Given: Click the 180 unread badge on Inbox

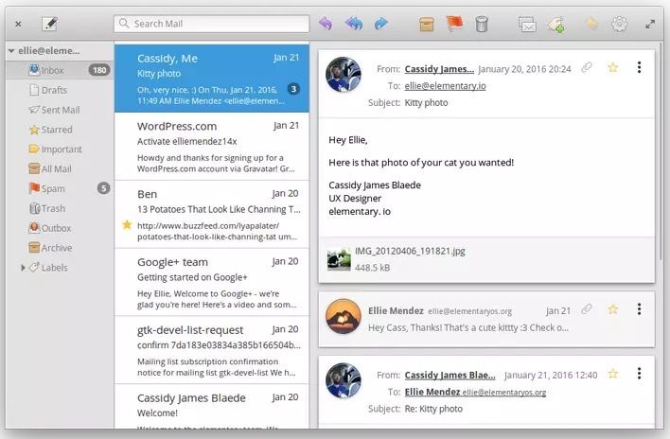Looking at the screenshot, I should (99, 70).
